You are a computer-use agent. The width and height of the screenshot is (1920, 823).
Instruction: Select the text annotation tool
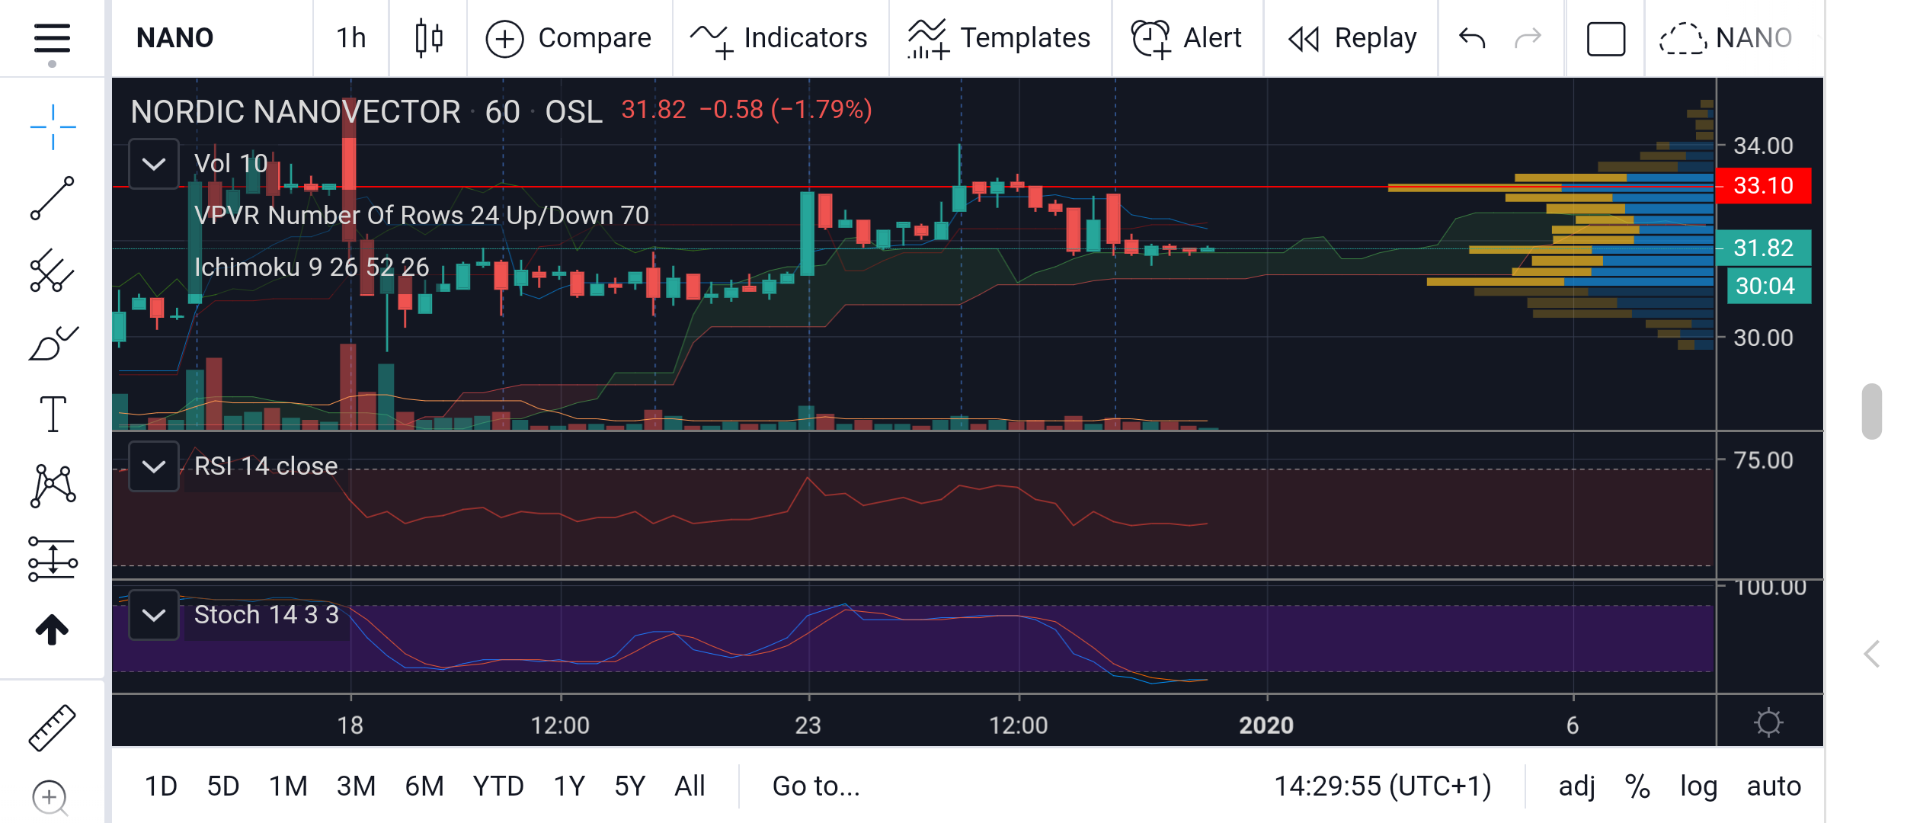coord(53,415)
